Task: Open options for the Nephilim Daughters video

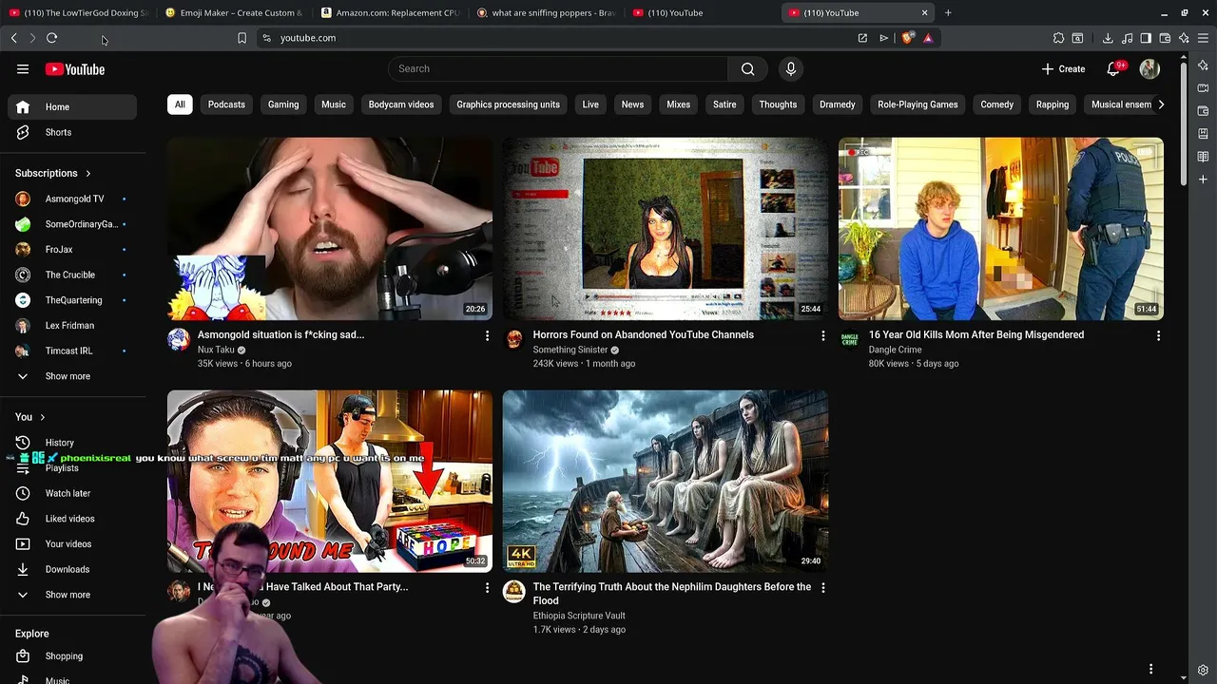Action: pyautogui.click(x=822, y=588)
